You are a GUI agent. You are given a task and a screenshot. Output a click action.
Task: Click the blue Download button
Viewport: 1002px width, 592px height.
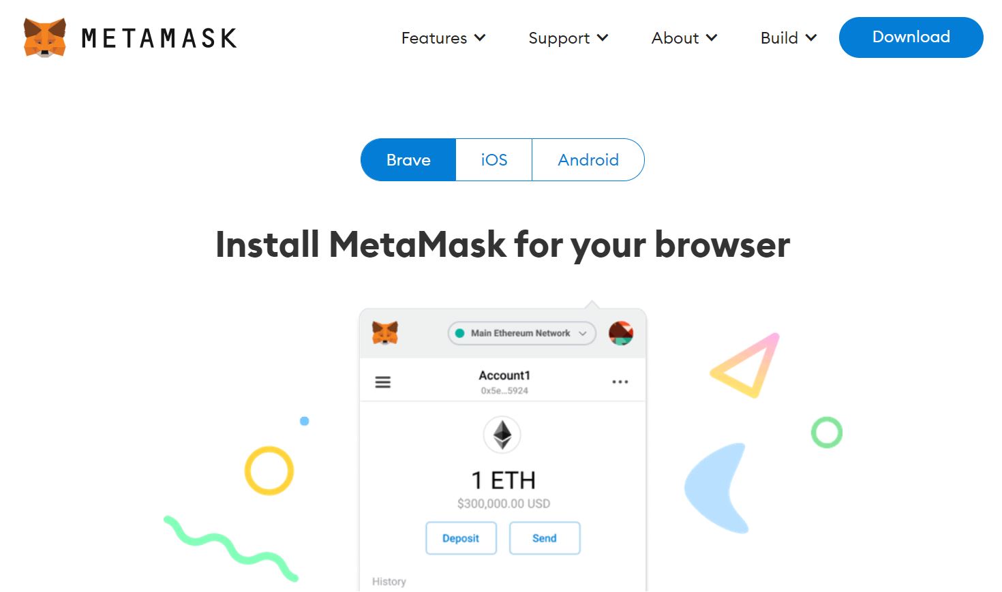click(911, 37)
